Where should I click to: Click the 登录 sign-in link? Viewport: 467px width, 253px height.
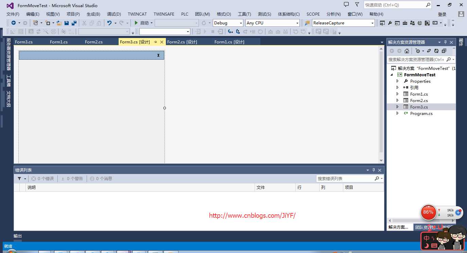(442, 14)
